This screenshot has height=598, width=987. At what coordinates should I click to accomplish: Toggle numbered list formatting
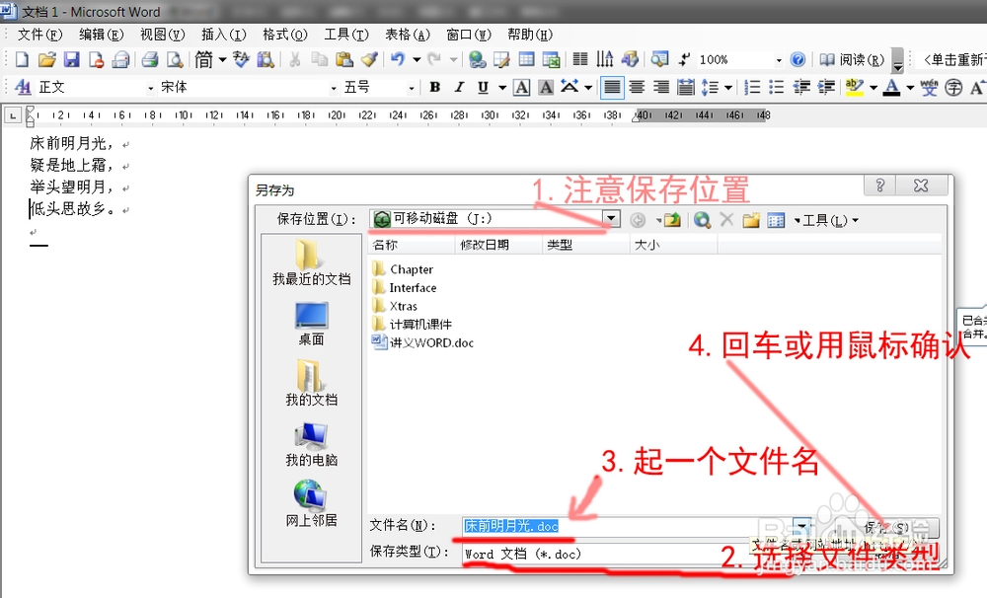point(752,88)
